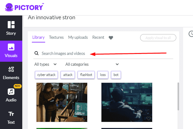This screenshot has height=129, width=193.
Task: Open the Elements sidebar section
Action: (11, 73)
